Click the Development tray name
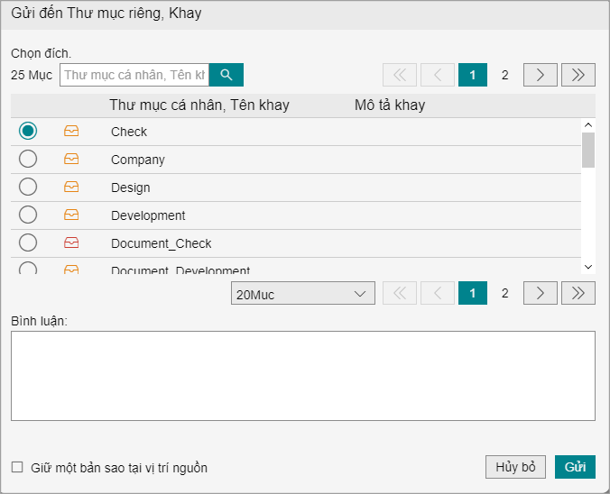The height and width of the screenshot is (494, 610). click(x=148, y=215)
